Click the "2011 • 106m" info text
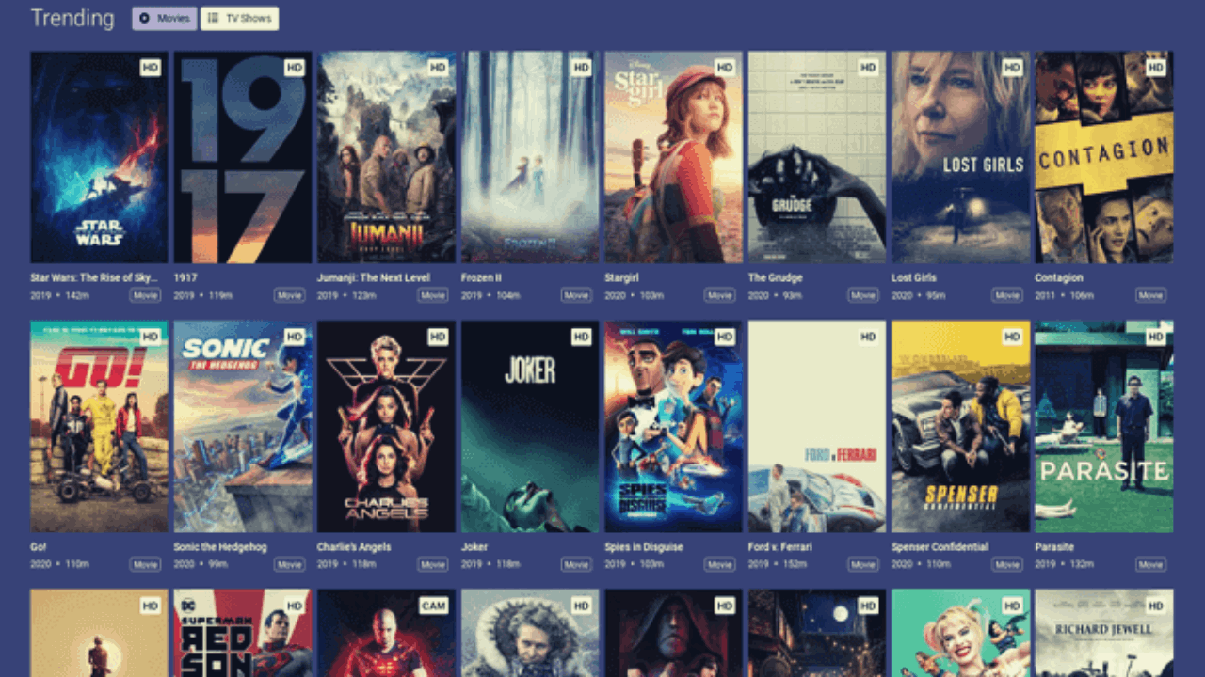The width and height of the screenshot is (1205, 677). tap(1065, 295)
